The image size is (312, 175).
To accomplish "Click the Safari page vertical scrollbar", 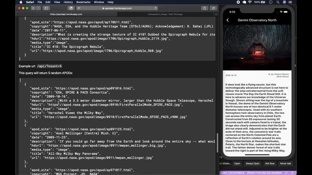I will coord(217,143).
